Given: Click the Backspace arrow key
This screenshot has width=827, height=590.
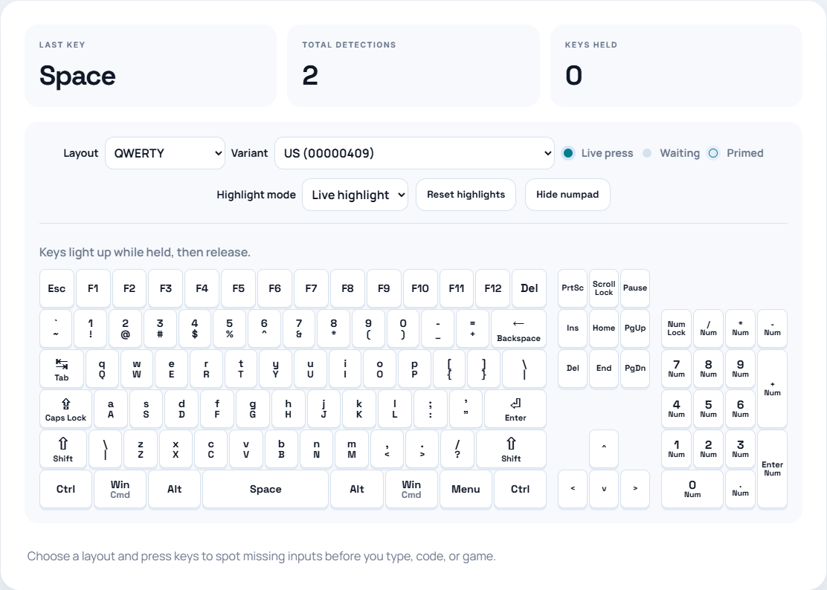Looking at the screenshot, I should (518, 328).
